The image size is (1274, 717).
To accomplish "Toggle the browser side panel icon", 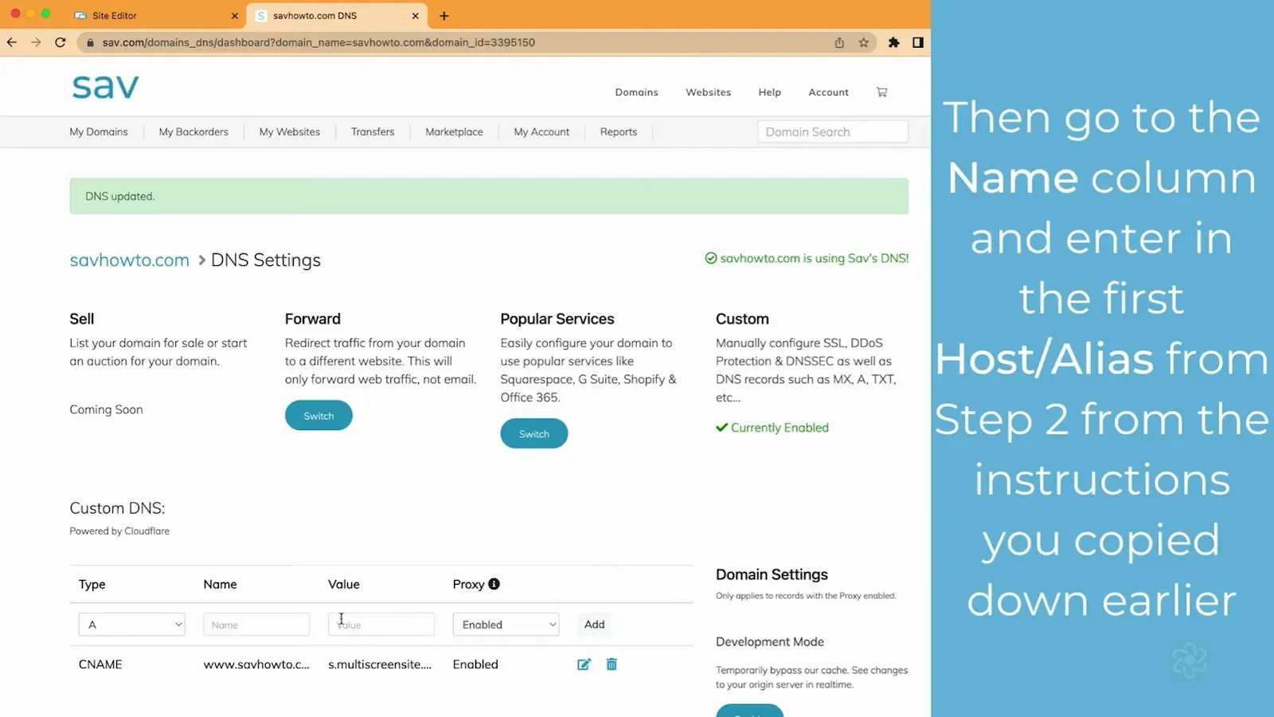I will pos(918,42).
